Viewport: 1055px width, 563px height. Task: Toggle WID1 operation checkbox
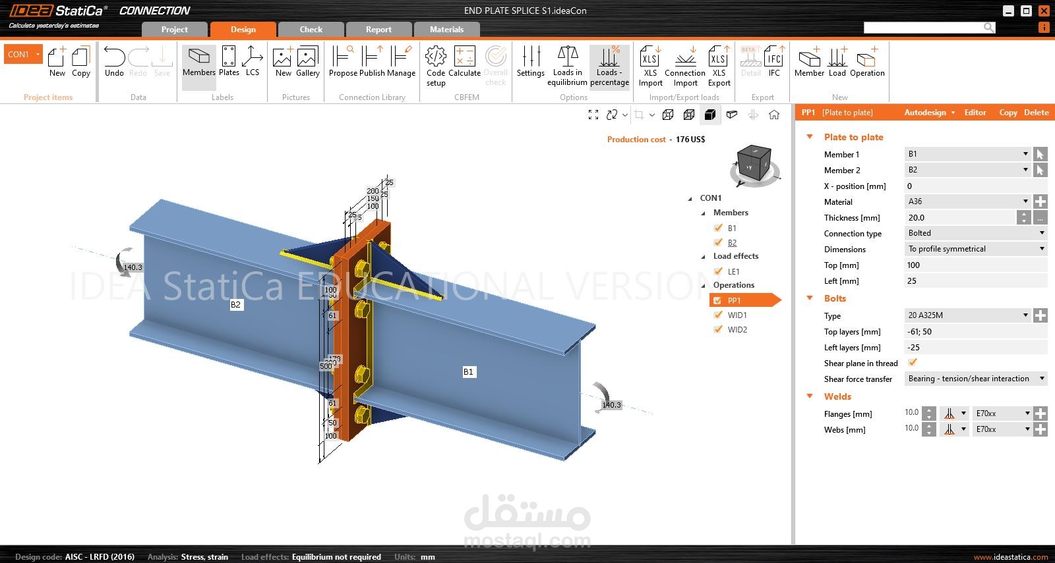(718, 315)
